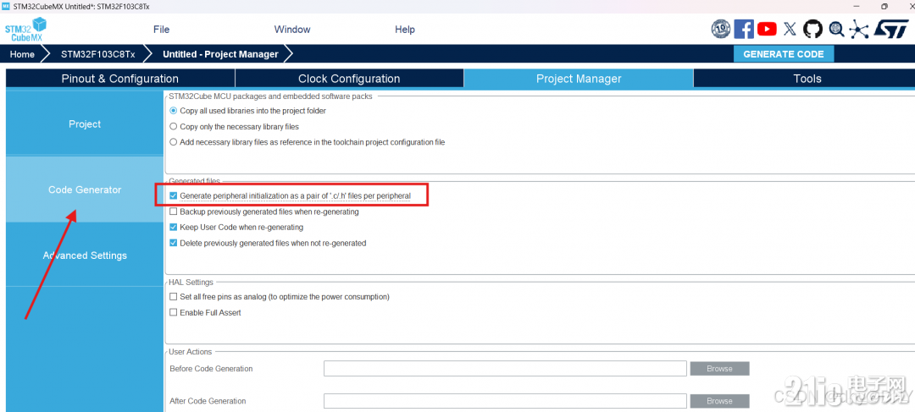
Task: Click the GENERATE CODE button
Action: pos(784,54)
